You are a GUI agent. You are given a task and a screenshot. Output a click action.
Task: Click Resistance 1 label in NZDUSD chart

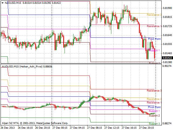coord(154,26)
